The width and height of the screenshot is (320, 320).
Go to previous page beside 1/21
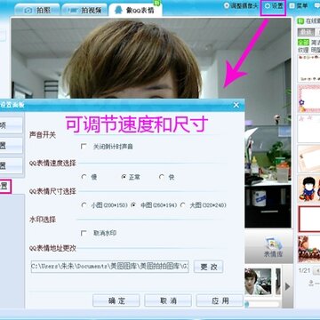[316, 270]
